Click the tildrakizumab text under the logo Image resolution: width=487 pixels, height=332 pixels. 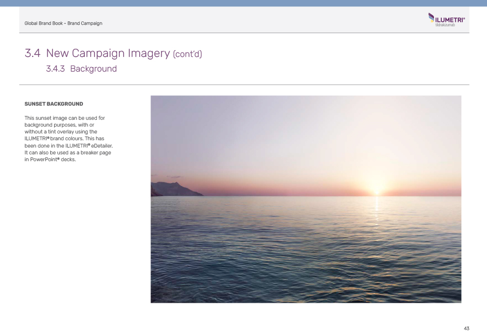tap(445, 25)
